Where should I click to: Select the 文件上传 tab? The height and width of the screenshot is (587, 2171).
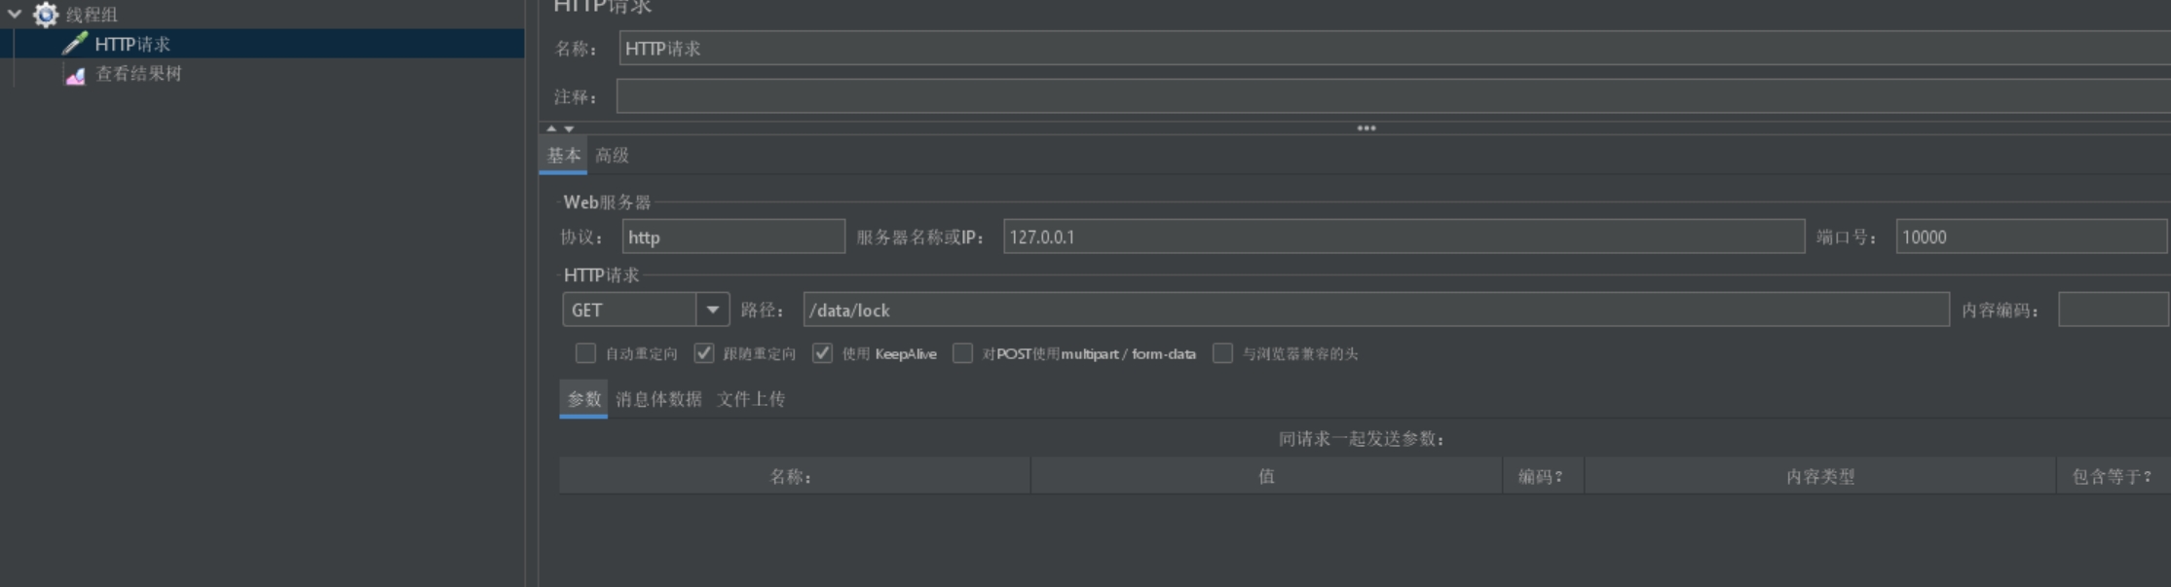pyautogui.click(x=751, y=399)
